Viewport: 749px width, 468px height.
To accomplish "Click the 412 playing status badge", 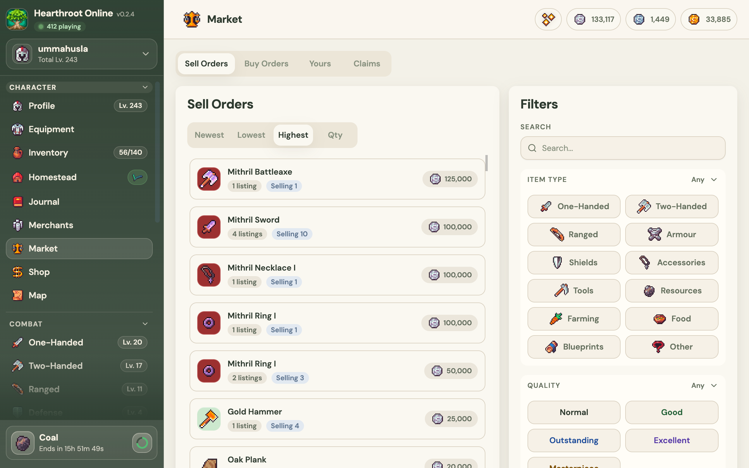I will (60, 27).
